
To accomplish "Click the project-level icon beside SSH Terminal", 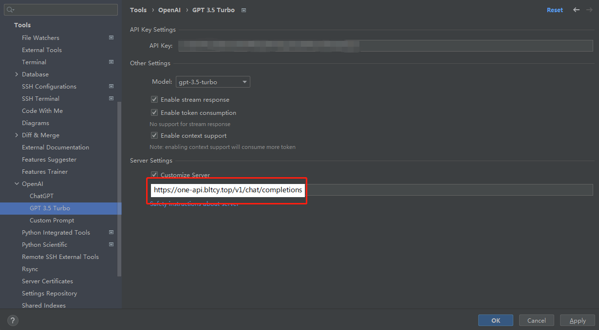I will click(x=111, y=98).
